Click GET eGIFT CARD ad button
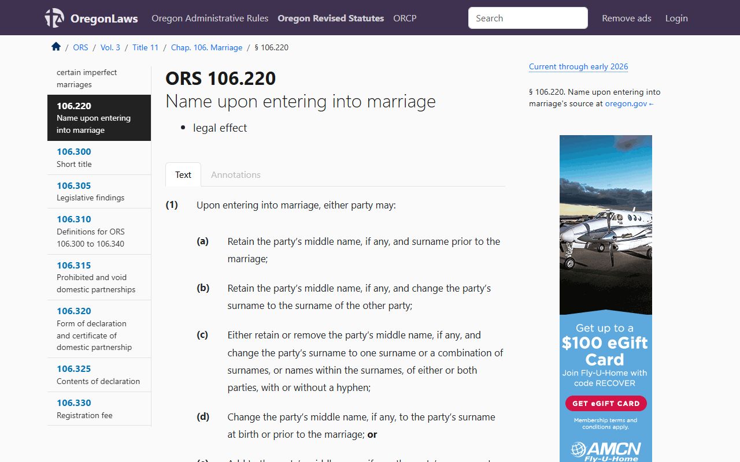The width and height of the screenshot is (740, 462). tap(606, 403)
